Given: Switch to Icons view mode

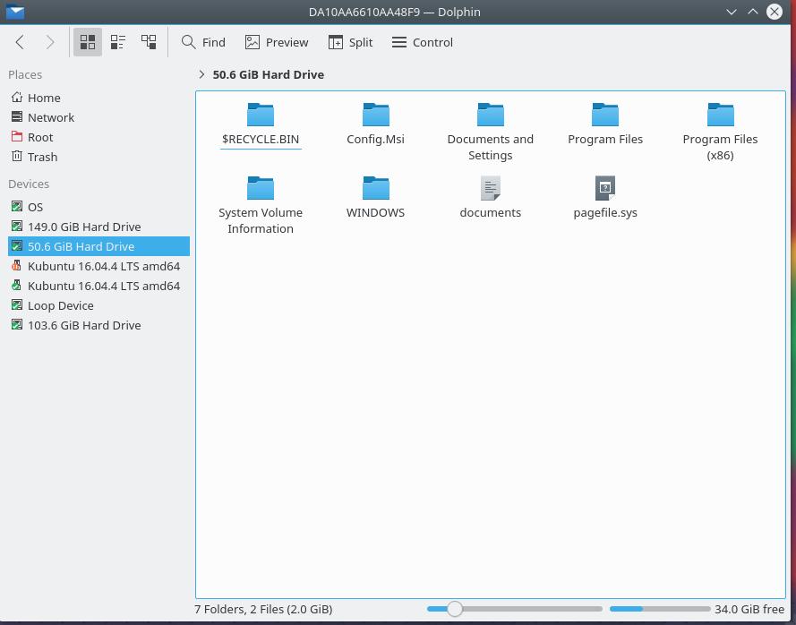Looking at the screenshot, I should pos(88,42).
